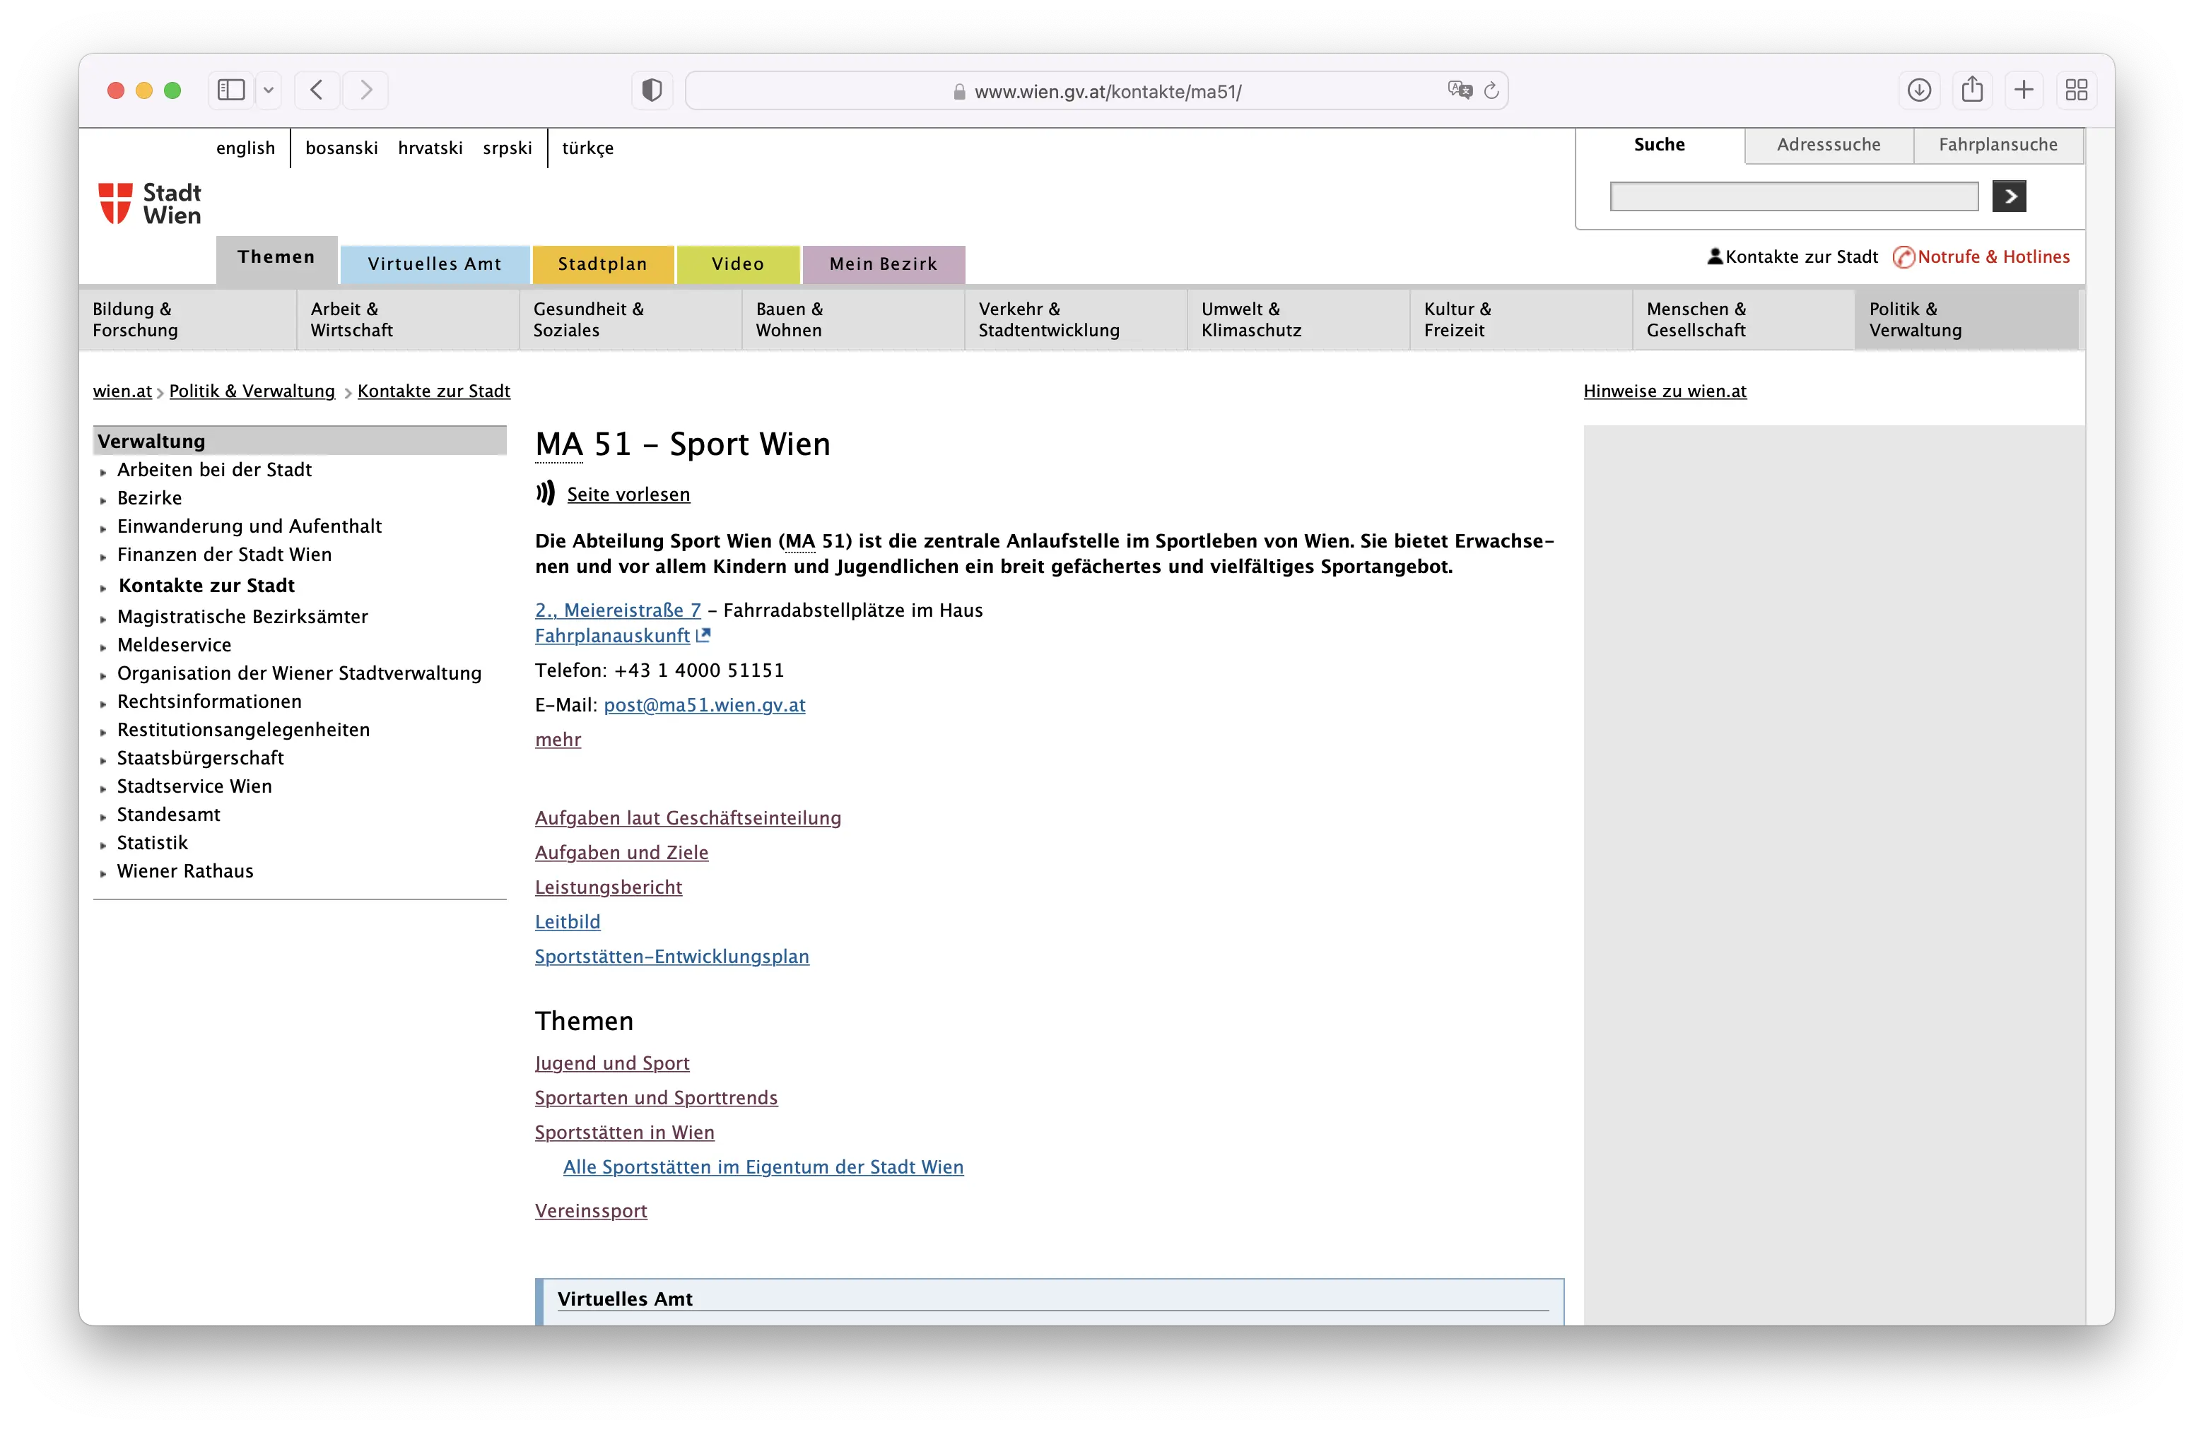Open the Share sheet icon
Screen dimensions: 2194x1430
[1972, 90]
